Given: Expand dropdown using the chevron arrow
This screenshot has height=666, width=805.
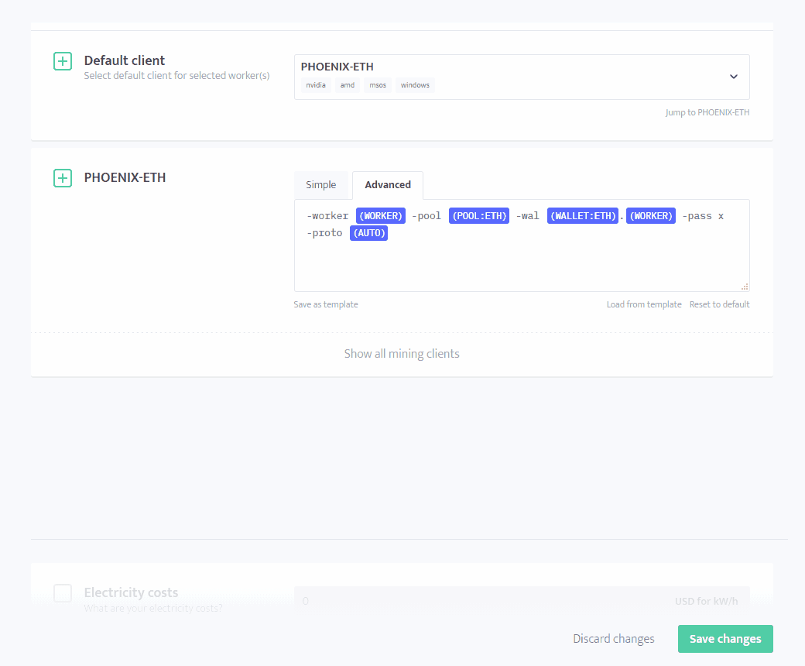Looking at the screenshot, I should pos(734,77).
